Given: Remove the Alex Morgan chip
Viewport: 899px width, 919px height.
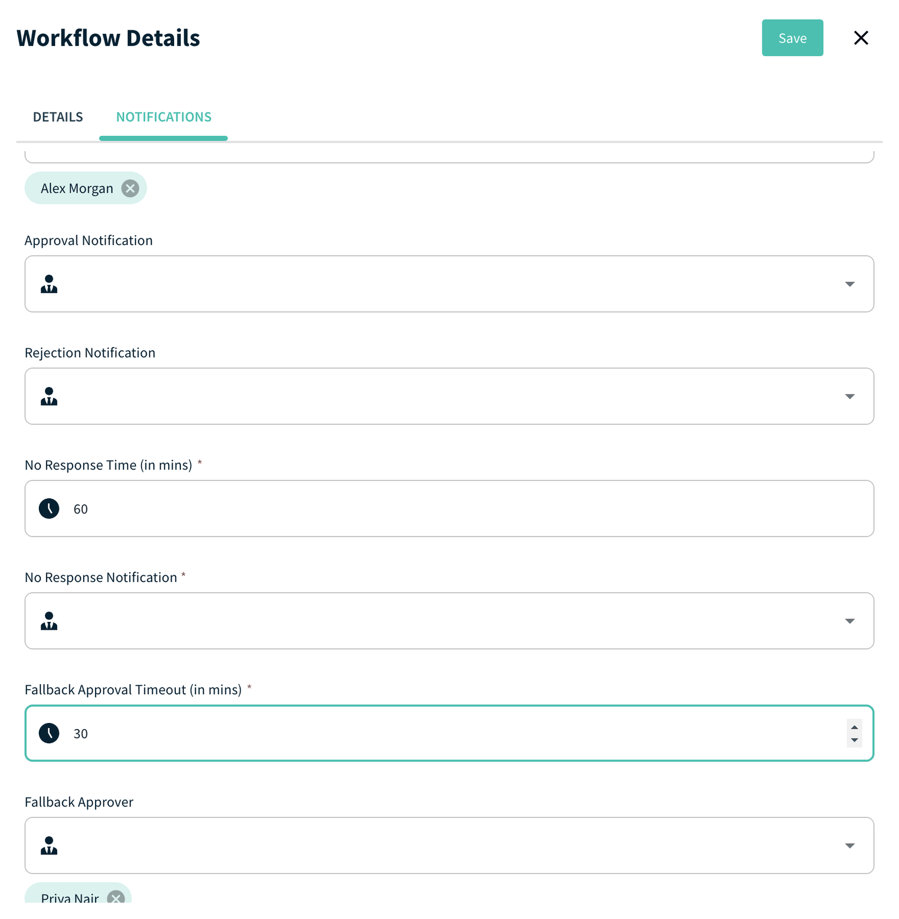Looking at the screenshot, I should pos(130,188).
